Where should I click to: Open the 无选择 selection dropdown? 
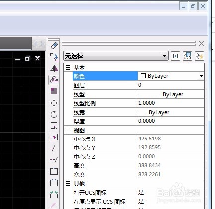[116, 56]
